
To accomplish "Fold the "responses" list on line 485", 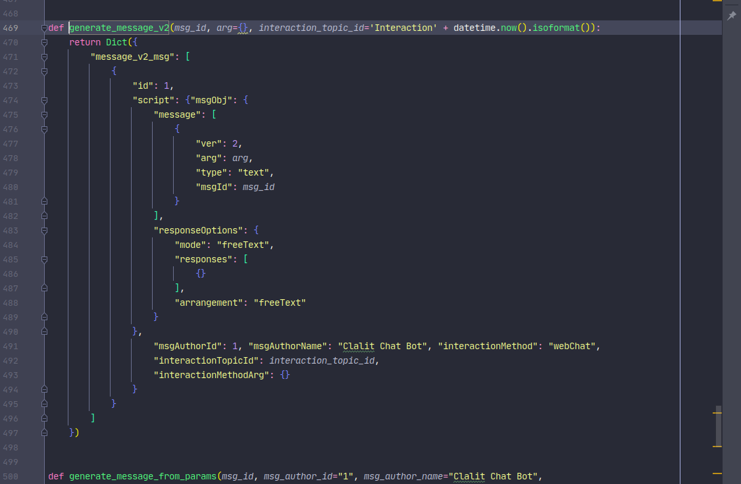I will click(45, 260).
